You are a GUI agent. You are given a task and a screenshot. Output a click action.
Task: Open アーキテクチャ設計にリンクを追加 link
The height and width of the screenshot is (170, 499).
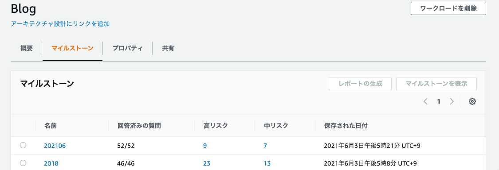[x=60, y=24]
